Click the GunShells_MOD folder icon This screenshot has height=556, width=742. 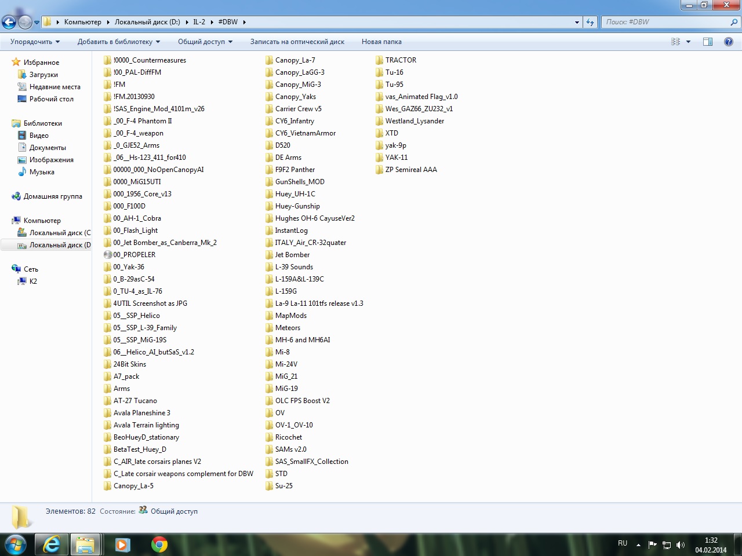point(270,182)
